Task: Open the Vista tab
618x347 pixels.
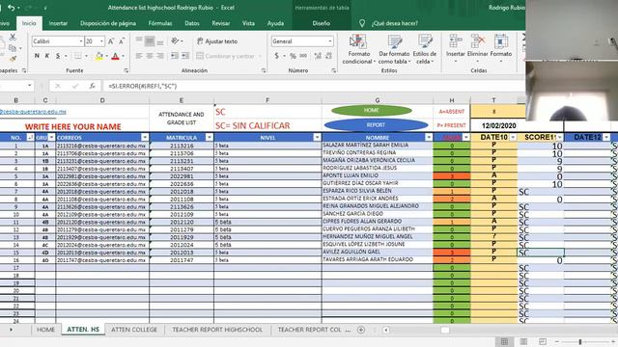Action: [x=248, y=23]
